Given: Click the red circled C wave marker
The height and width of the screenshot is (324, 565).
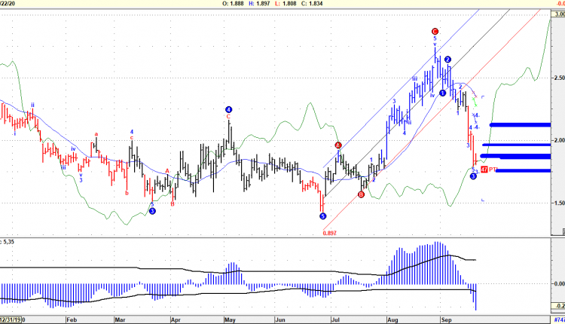Looking at the screenshot, I should [x=435, y=32].
